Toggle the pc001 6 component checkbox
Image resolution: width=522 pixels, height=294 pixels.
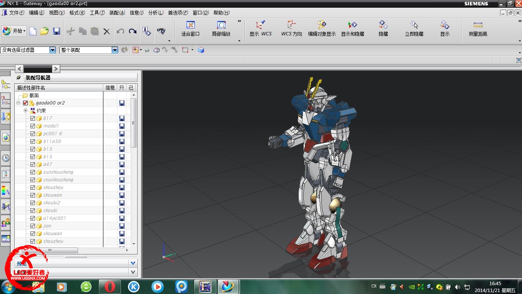click(33, 134)
